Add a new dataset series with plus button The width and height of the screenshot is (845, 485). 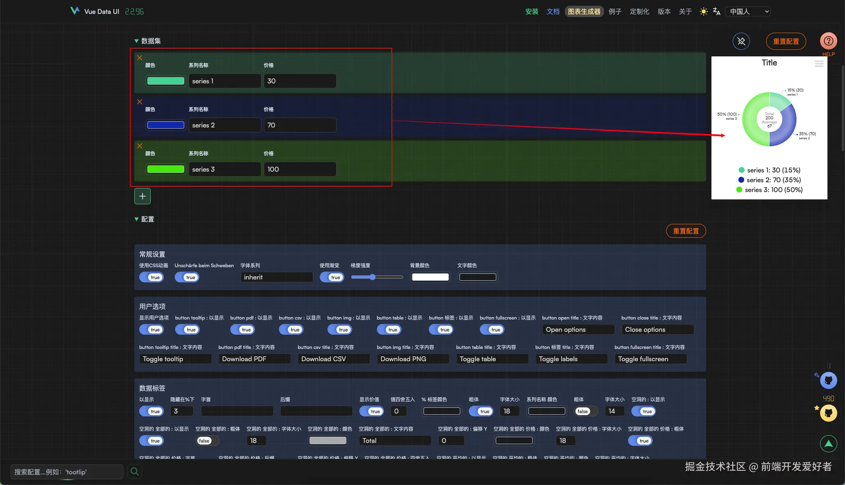(x=142, y=196)
